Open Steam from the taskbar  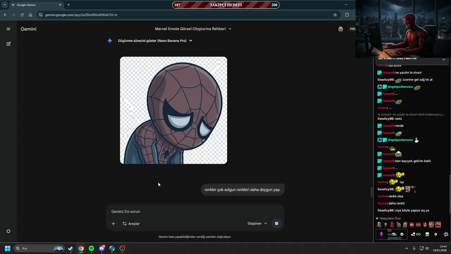[70, 248]
